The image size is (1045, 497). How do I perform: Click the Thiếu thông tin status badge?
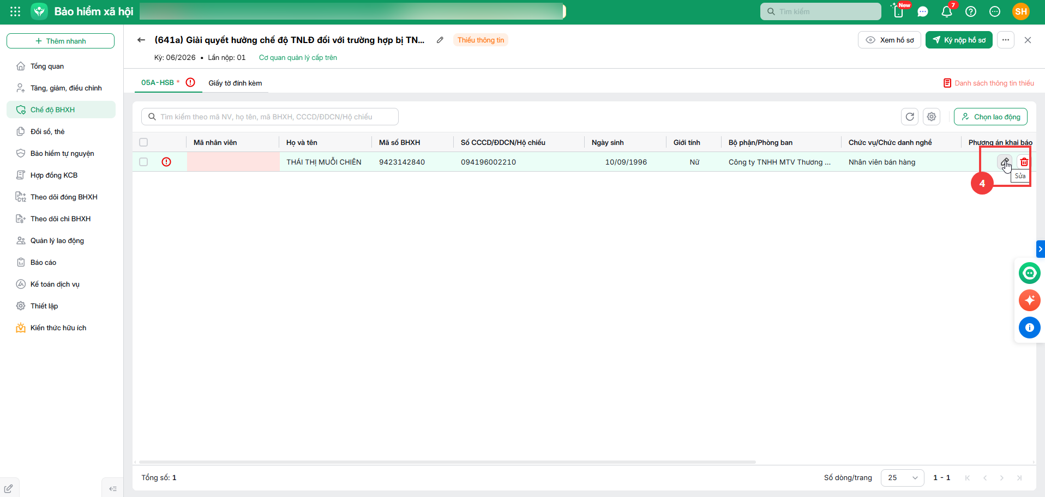click(481, 40)
